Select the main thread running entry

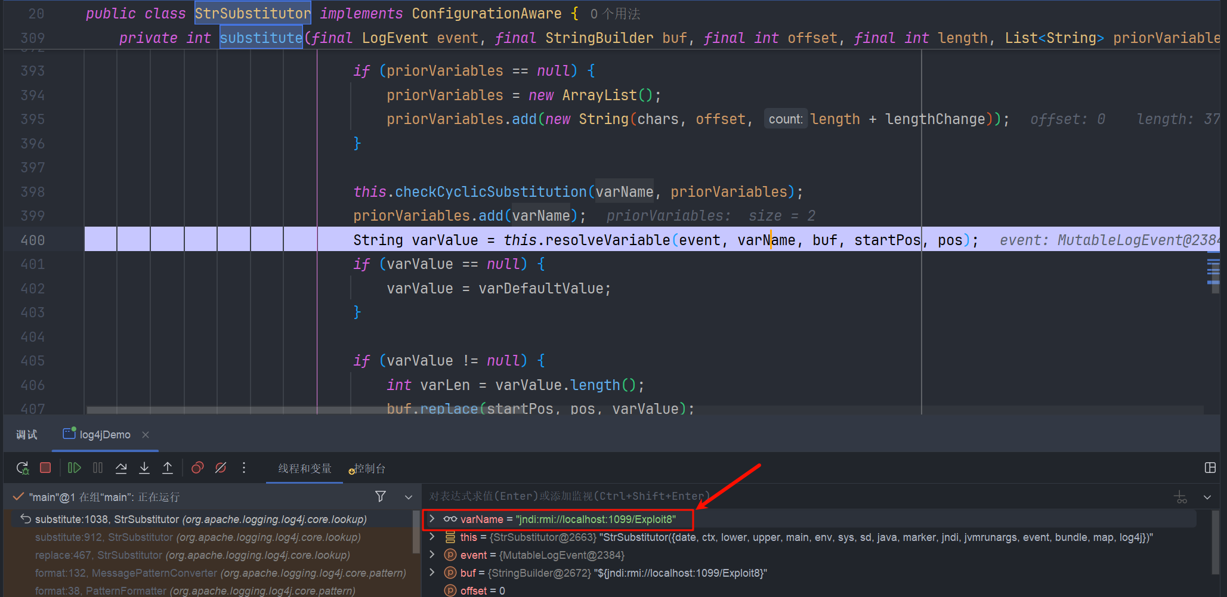click(104, 497)
